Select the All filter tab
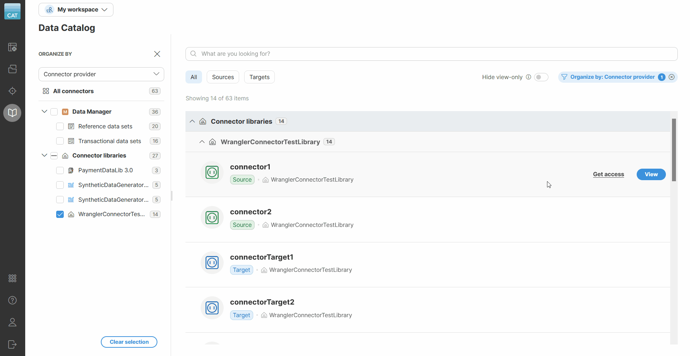Image resolution: width=690 pixels, height=356 pixels. [x=194, y=77]
